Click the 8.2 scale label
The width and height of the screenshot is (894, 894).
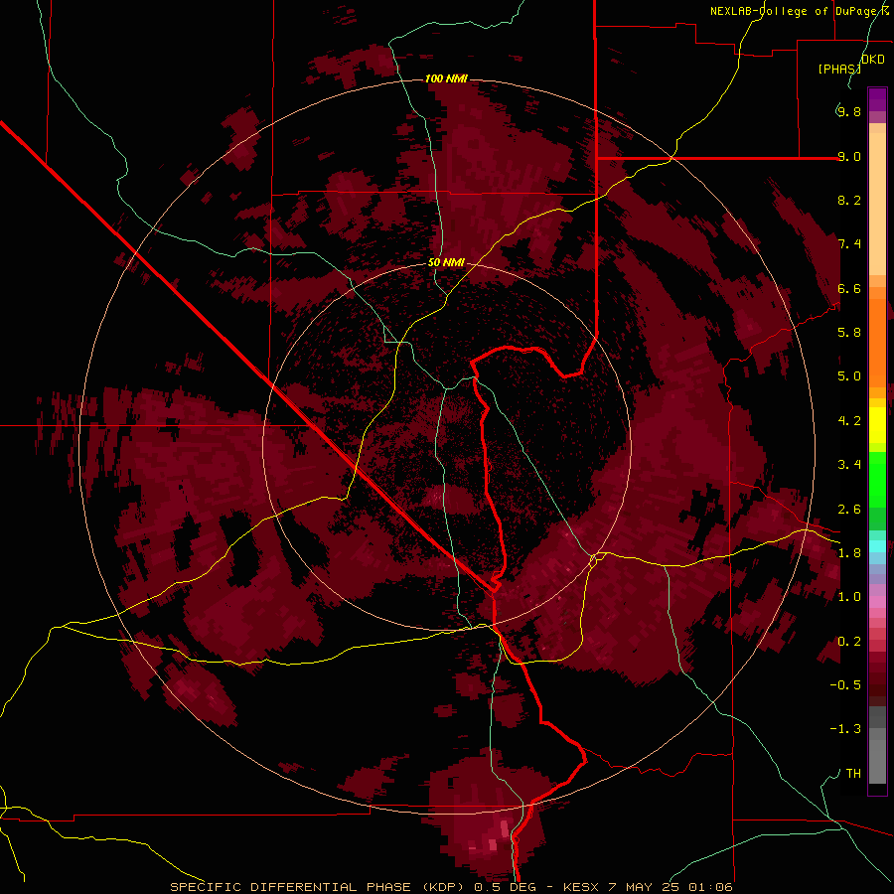(x=849, y=200)
